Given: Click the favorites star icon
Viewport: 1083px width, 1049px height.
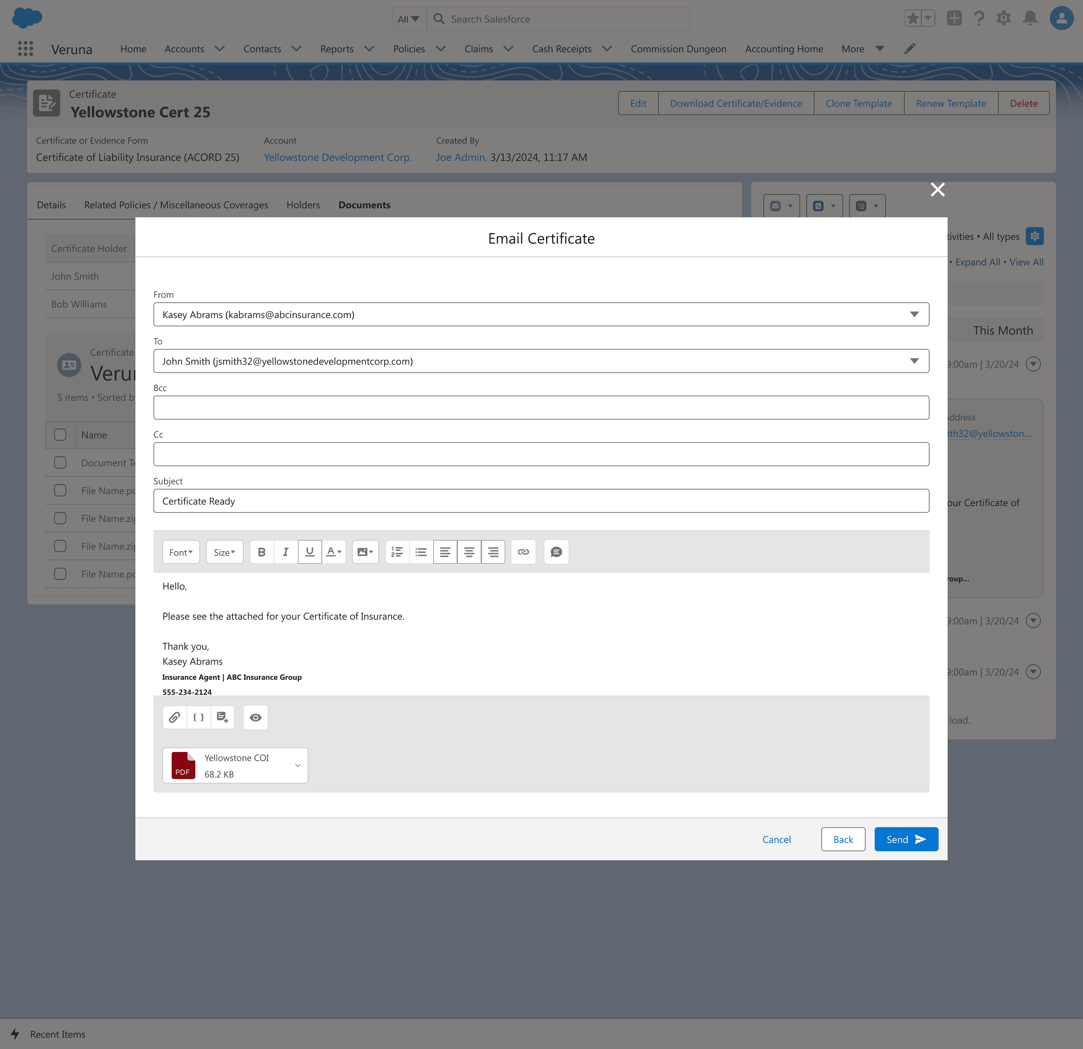Looking at the screenshot, I should [913, 19].
